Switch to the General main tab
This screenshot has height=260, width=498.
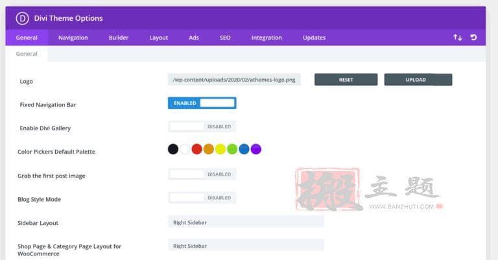tap(27, 38)
